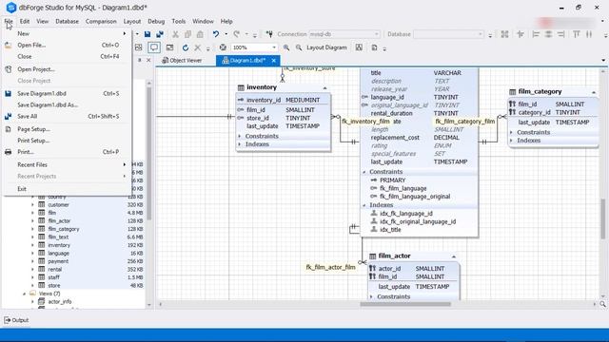Click the idx_title index entry

[x=390, y=230]
